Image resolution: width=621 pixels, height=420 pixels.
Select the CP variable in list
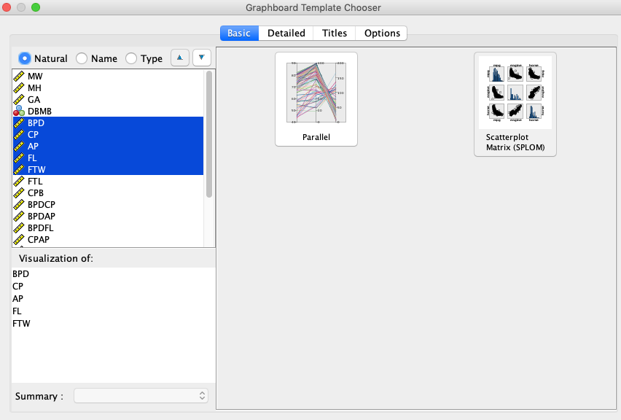pyautogui.click(x=108, y=134)
